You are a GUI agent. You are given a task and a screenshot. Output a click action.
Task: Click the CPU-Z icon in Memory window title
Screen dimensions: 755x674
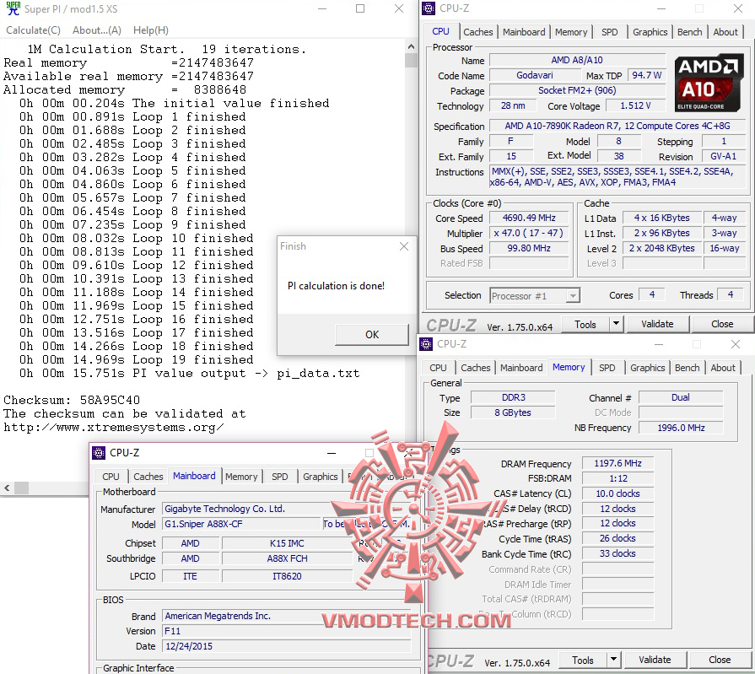(426, 344)
